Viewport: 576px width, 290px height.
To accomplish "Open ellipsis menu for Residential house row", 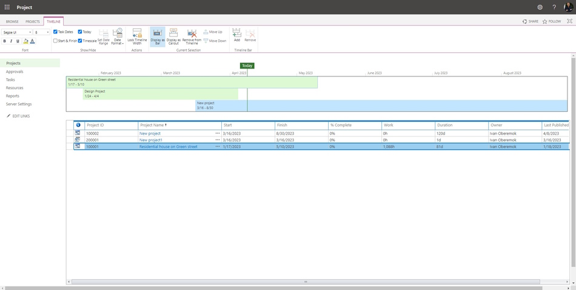I will tap(218, 147).
